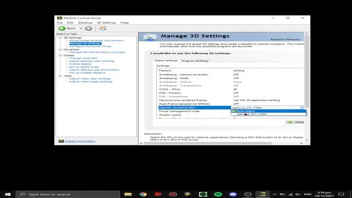Viewport: 352px width, 198px height.
Task: Open Change resolution task
Action: (x=83, y=58)
